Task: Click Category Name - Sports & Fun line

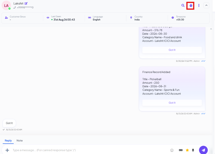Action: (161, 90)
